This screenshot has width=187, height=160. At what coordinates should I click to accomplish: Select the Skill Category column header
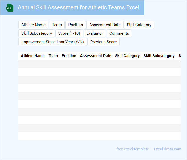[x=127, y=56]
